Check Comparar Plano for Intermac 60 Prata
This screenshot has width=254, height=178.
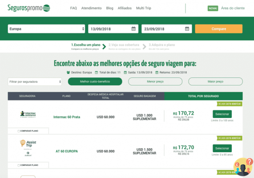19,131
